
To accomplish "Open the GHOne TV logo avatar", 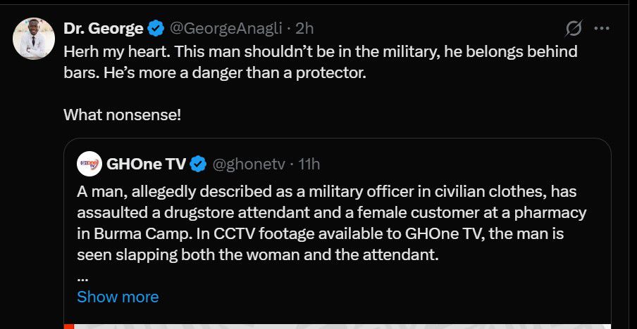I will 89,164.
